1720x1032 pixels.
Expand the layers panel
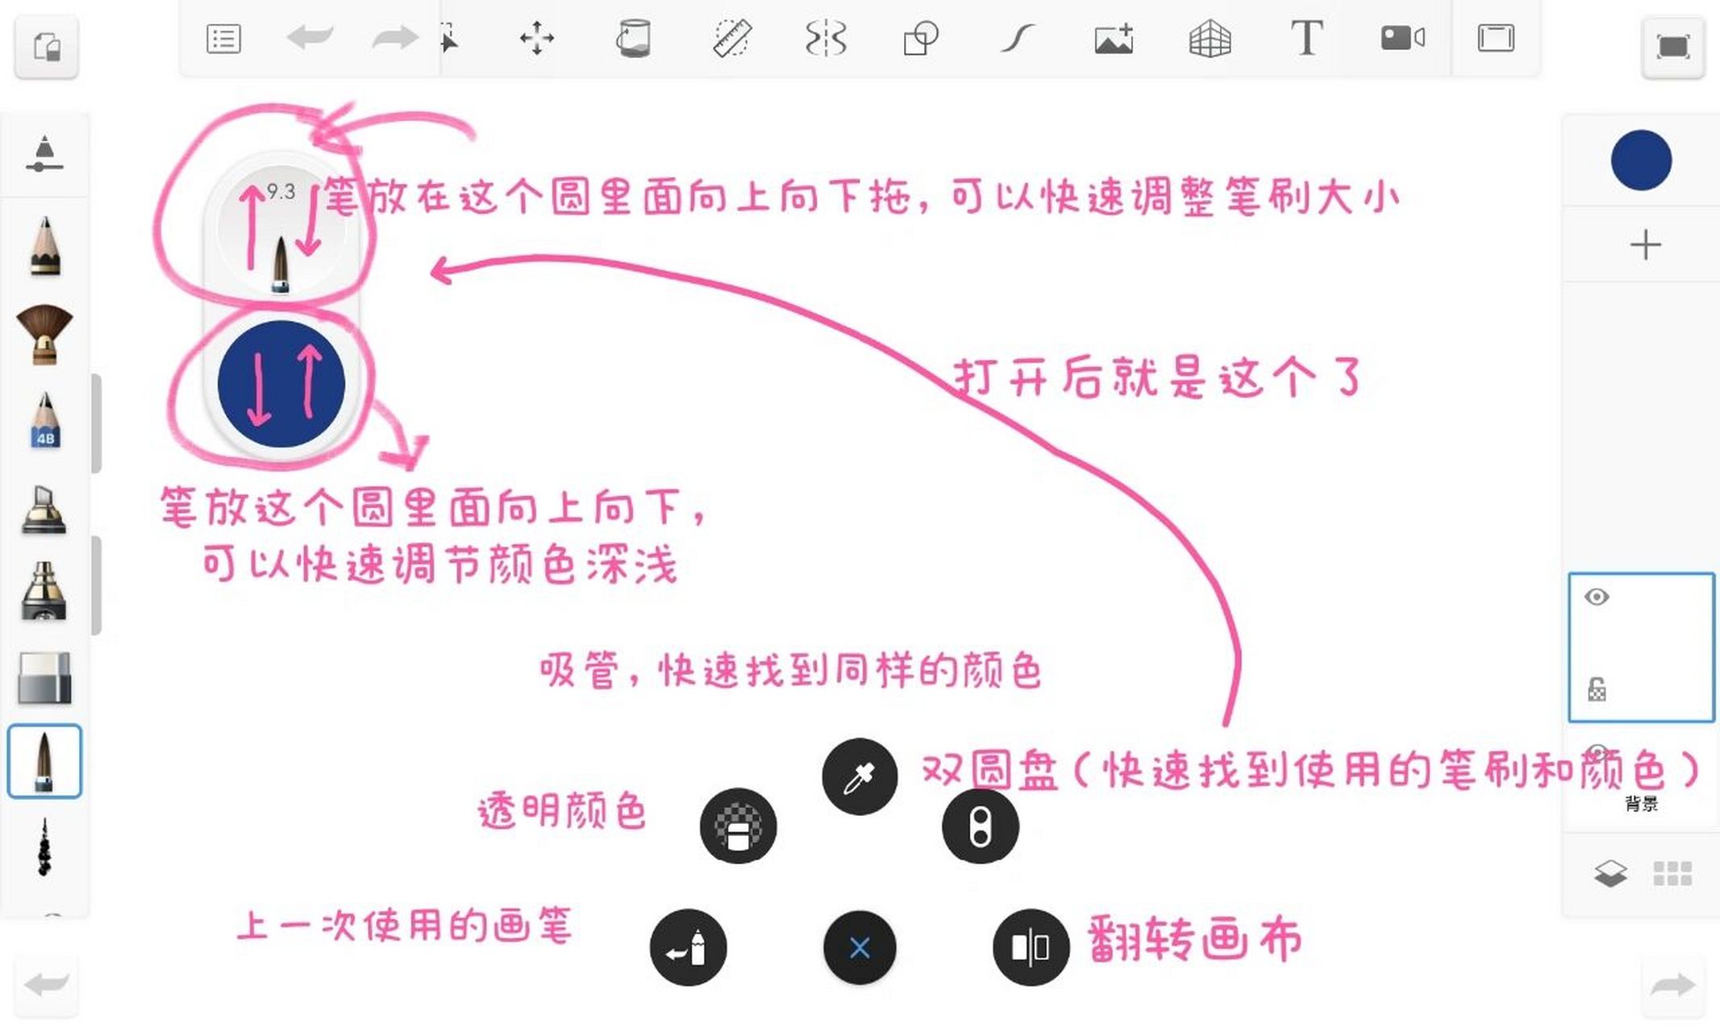tap(1610, 873)
